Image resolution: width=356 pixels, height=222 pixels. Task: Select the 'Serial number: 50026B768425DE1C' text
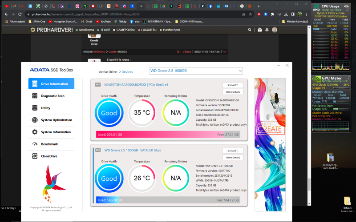(217, 110)
